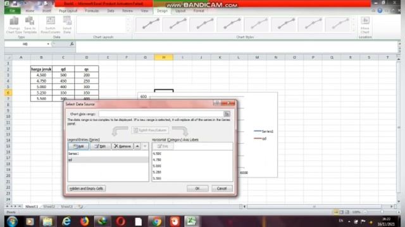Open the Page Layout ribbon tab
The height and width of the screenshot is (227, 405).
68,11
